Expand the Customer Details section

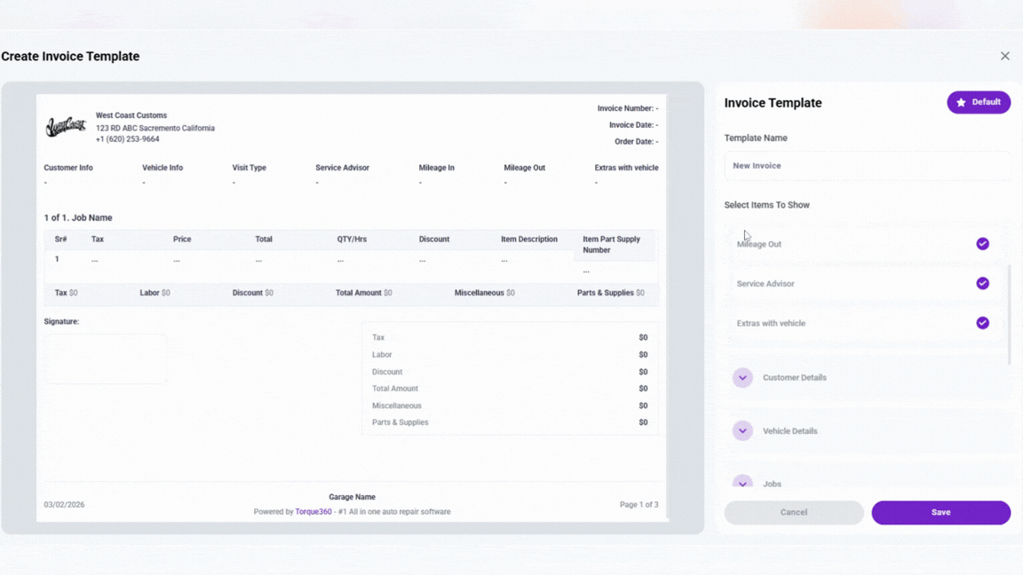(x=742, y=378)
